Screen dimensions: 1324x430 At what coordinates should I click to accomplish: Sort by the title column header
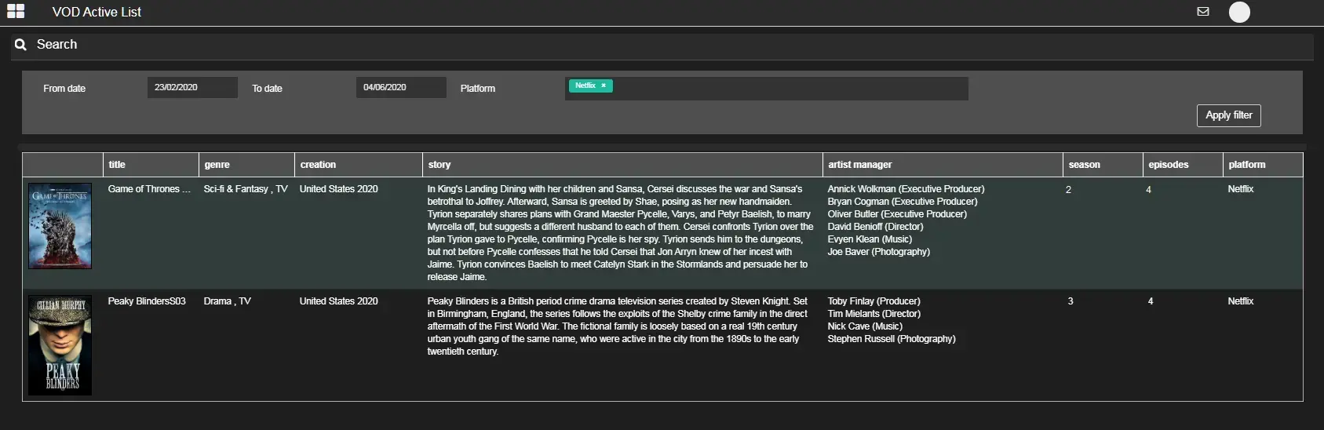click(117, 165)
